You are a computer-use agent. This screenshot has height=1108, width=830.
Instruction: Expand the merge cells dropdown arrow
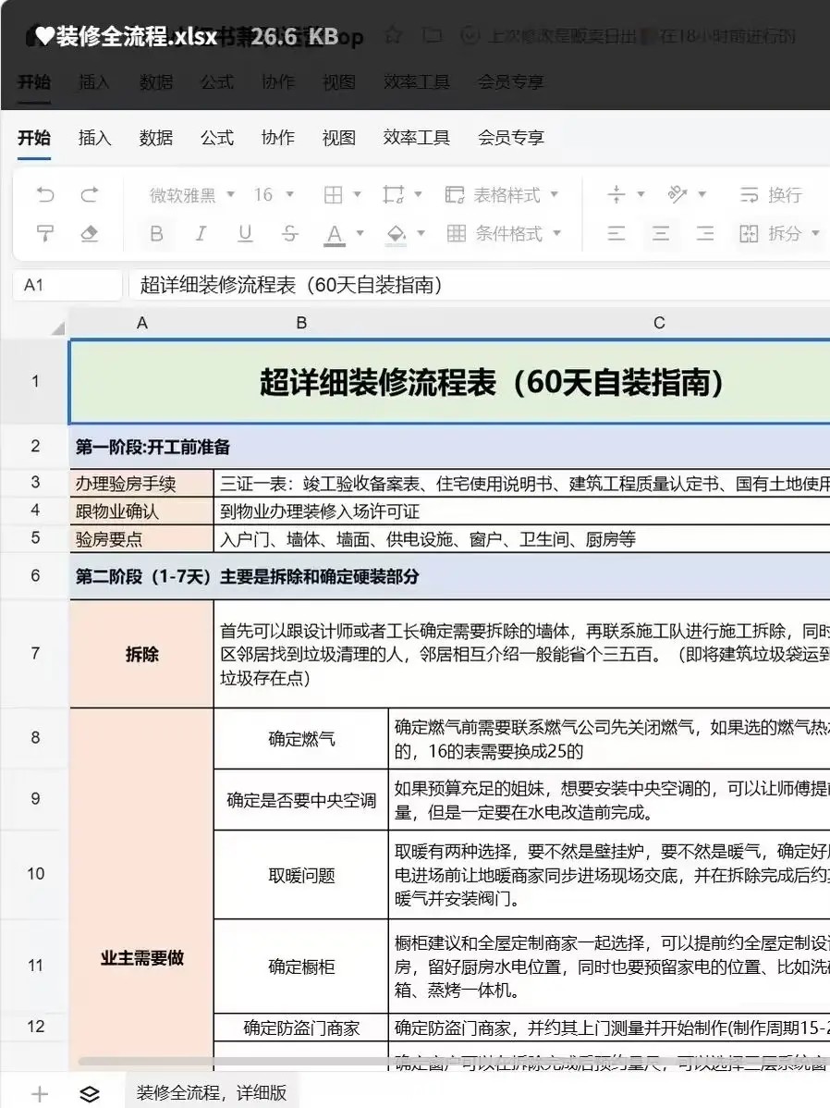pyautogui.click(x=418, y=194)
